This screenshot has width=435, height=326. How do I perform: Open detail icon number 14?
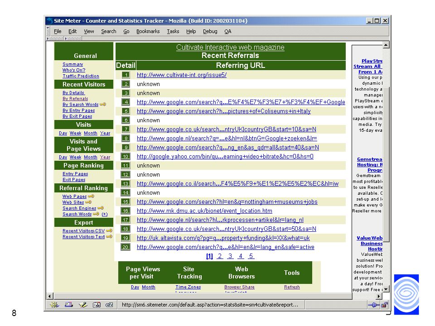(x=126, y=193)
